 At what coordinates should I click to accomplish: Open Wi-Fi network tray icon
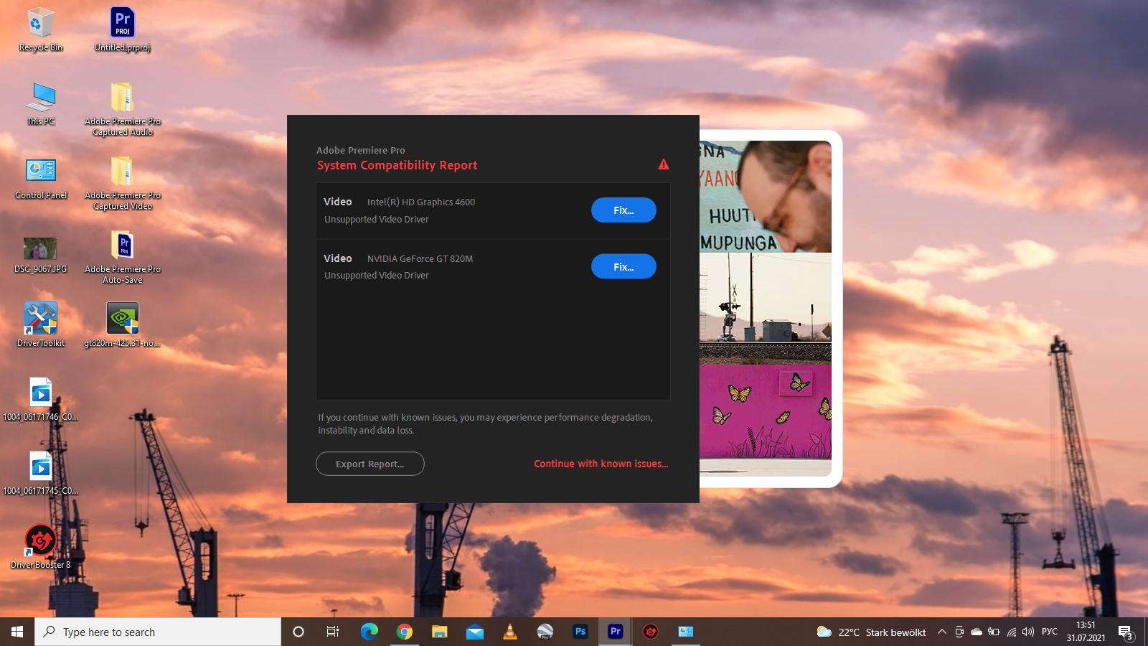1011,632
